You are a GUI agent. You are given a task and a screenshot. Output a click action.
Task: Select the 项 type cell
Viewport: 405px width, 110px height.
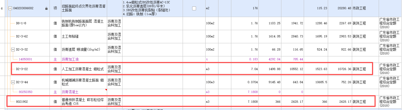(x=55, y=8)
